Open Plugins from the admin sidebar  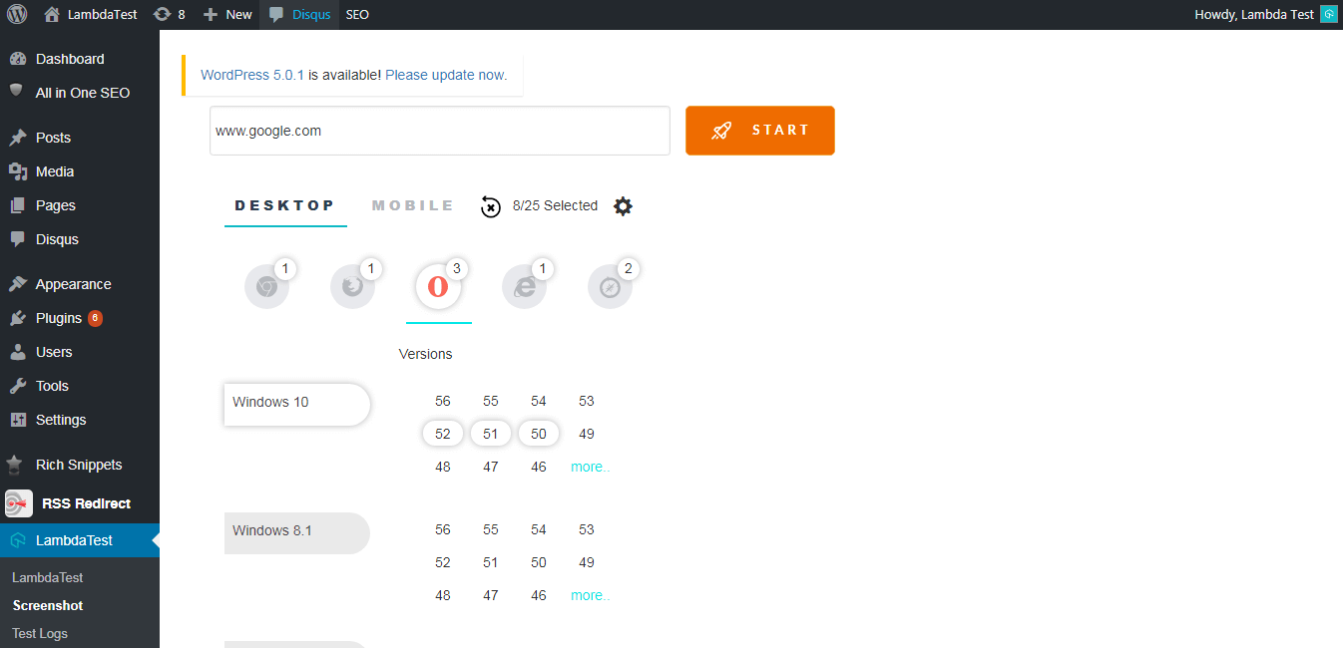coord(57,317)
